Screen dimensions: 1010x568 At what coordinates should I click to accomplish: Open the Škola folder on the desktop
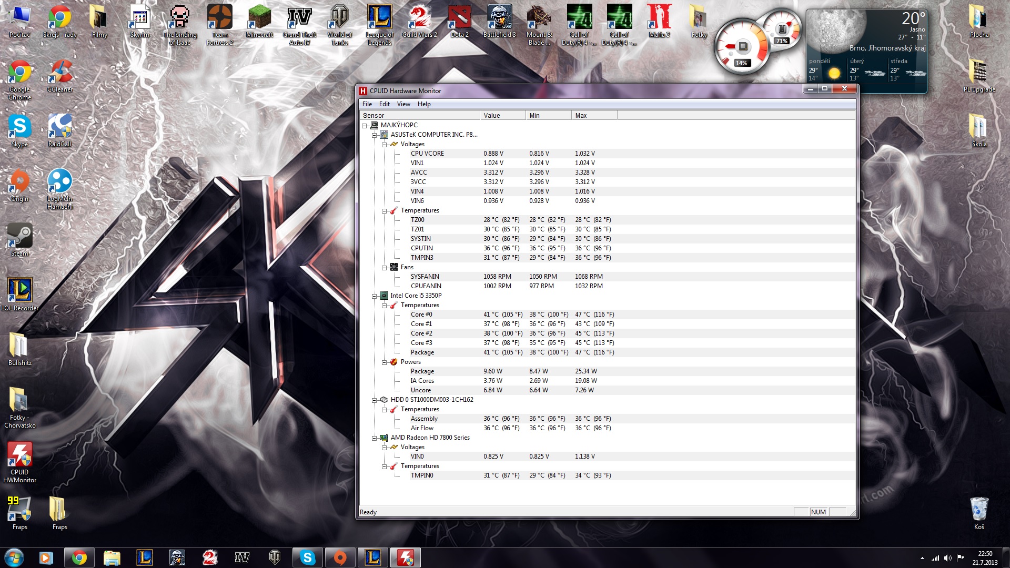point(979,131)
